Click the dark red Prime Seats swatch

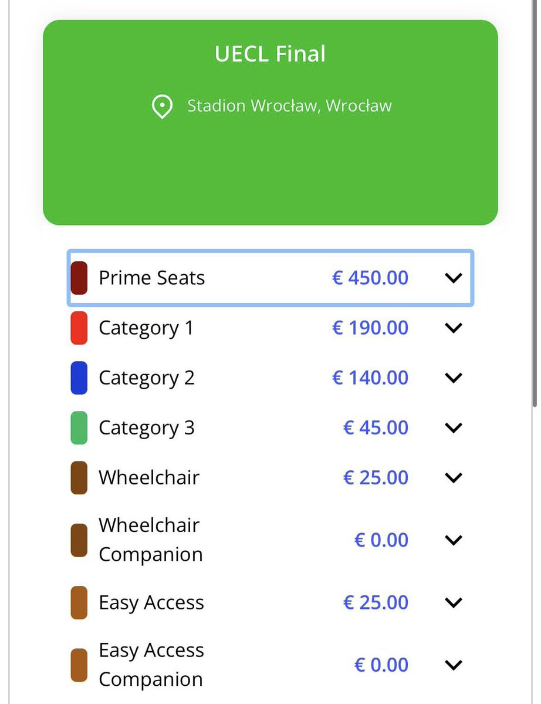tap(79, 278)
